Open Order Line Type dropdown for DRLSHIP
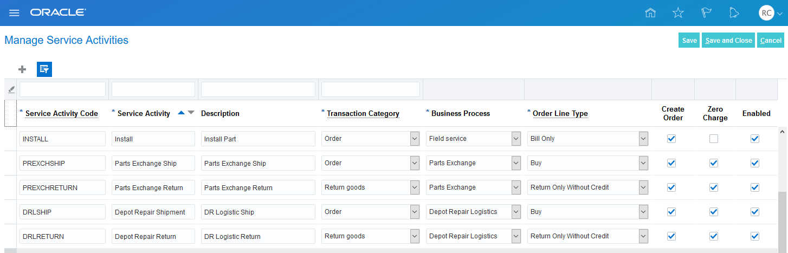The width and height of the screenshot is (788, 253). tap(643, 212)
